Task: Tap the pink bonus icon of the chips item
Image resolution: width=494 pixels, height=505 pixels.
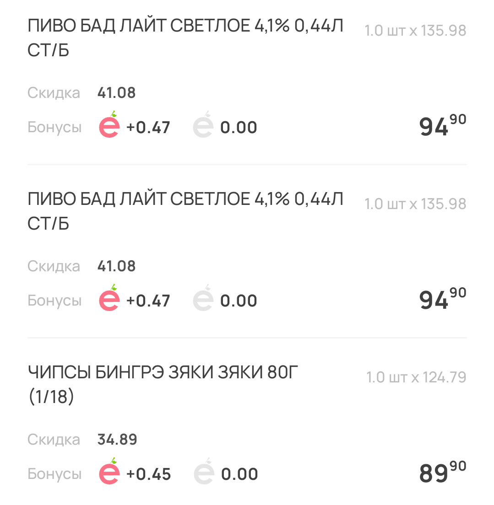Action: [109, 471]
